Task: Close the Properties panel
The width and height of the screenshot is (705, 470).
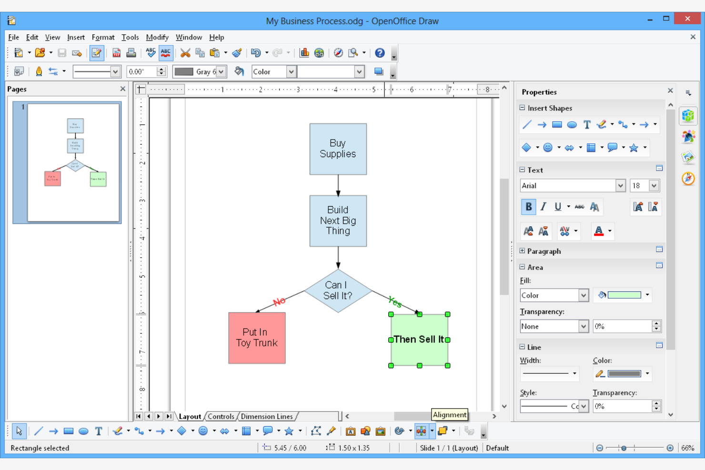Action: point(670,90)
